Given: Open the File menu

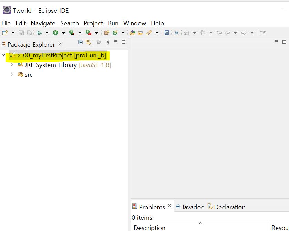Looking at the screenshot, I should 6,23.
